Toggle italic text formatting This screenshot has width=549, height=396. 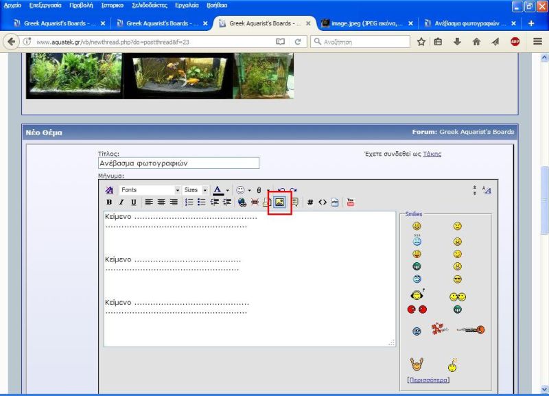[x=121, y=202]
